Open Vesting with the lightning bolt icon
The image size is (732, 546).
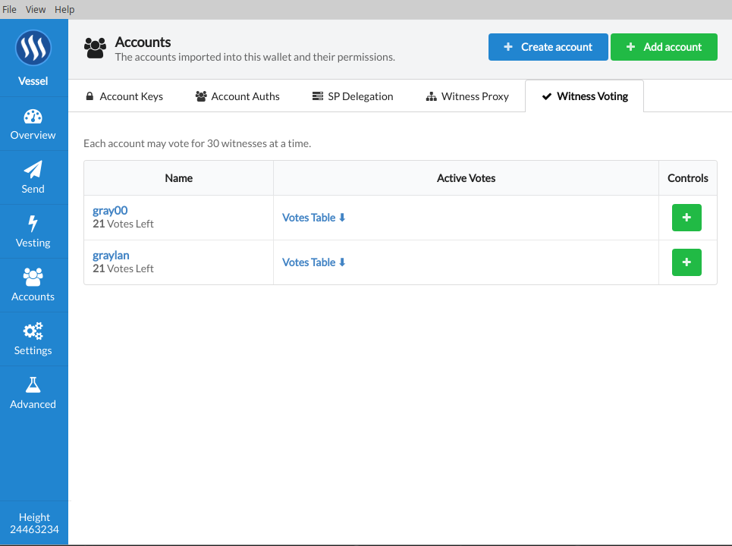(33, 224)
